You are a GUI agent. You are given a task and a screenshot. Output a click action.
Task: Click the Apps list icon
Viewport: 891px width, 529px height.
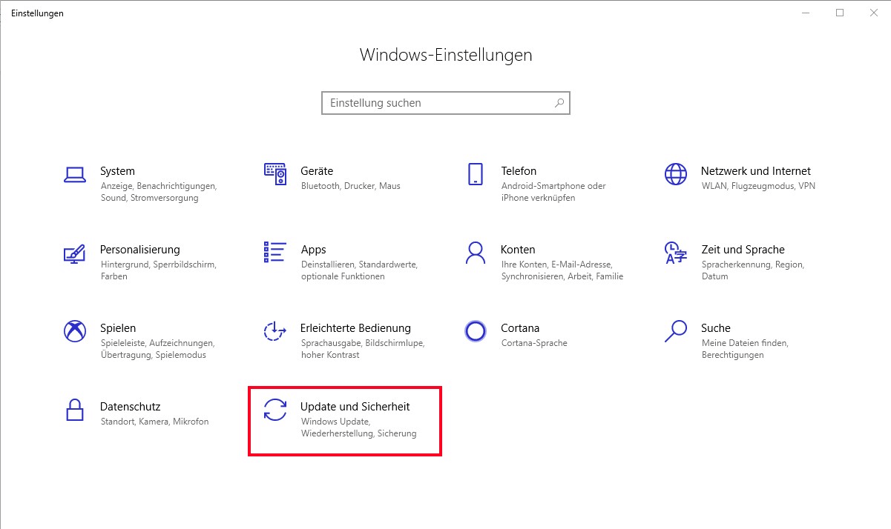[275, 252]
